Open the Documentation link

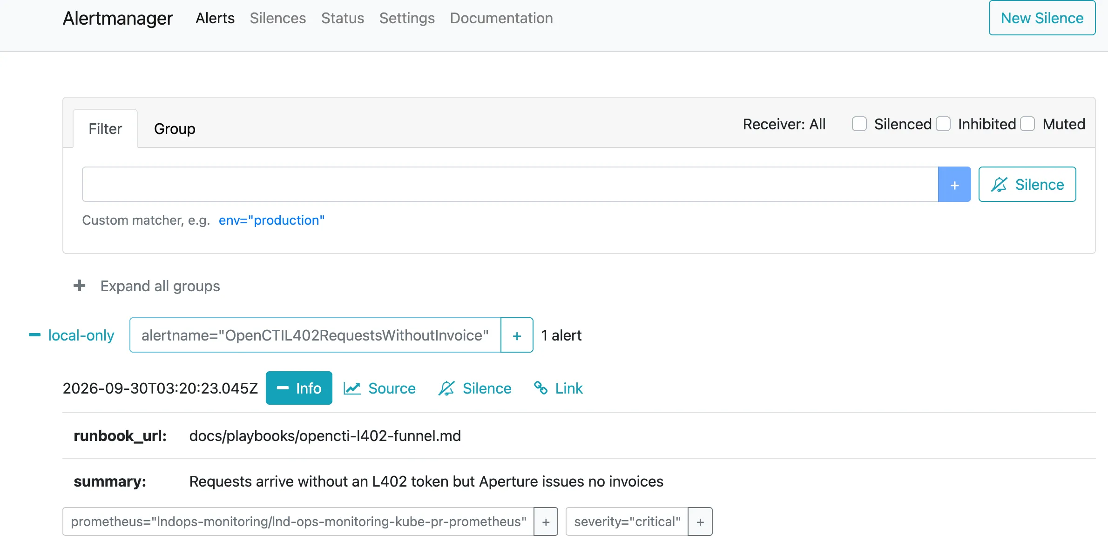coord(501,18)
